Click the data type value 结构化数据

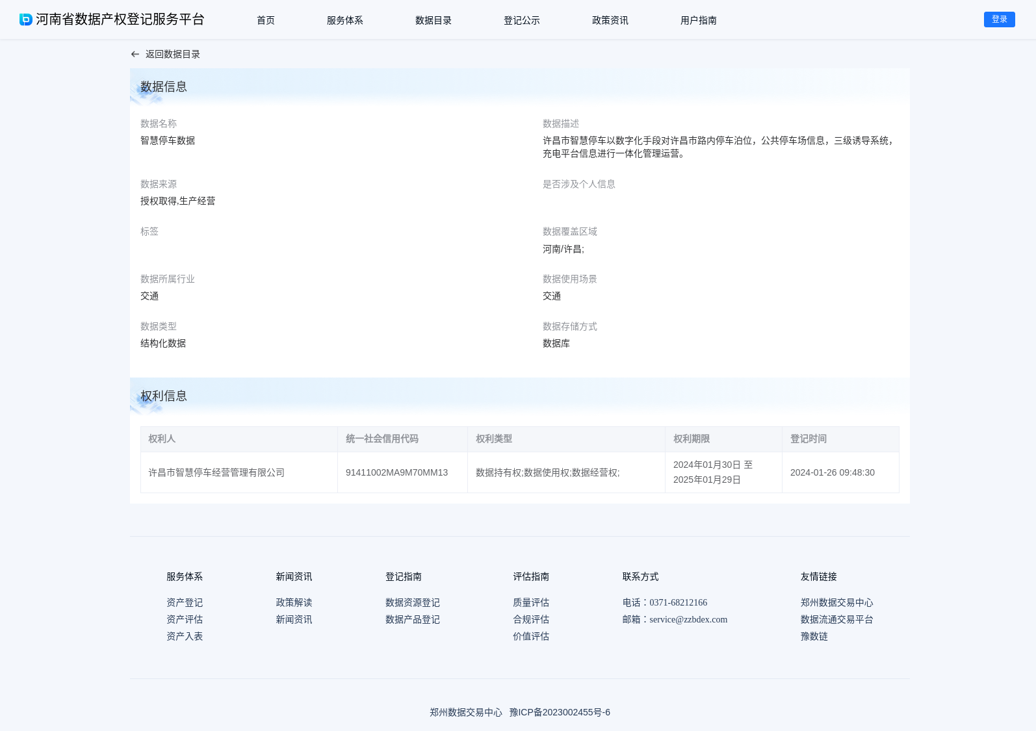point(163,344)
